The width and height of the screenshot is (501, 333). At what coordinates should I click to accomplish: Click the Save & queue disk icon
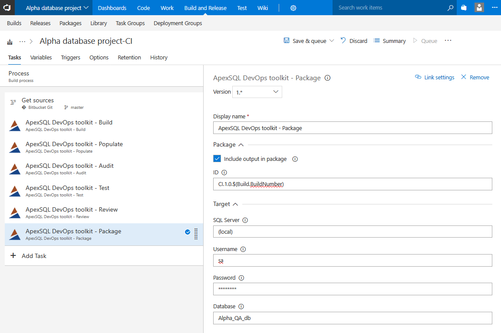coord(287,40)
